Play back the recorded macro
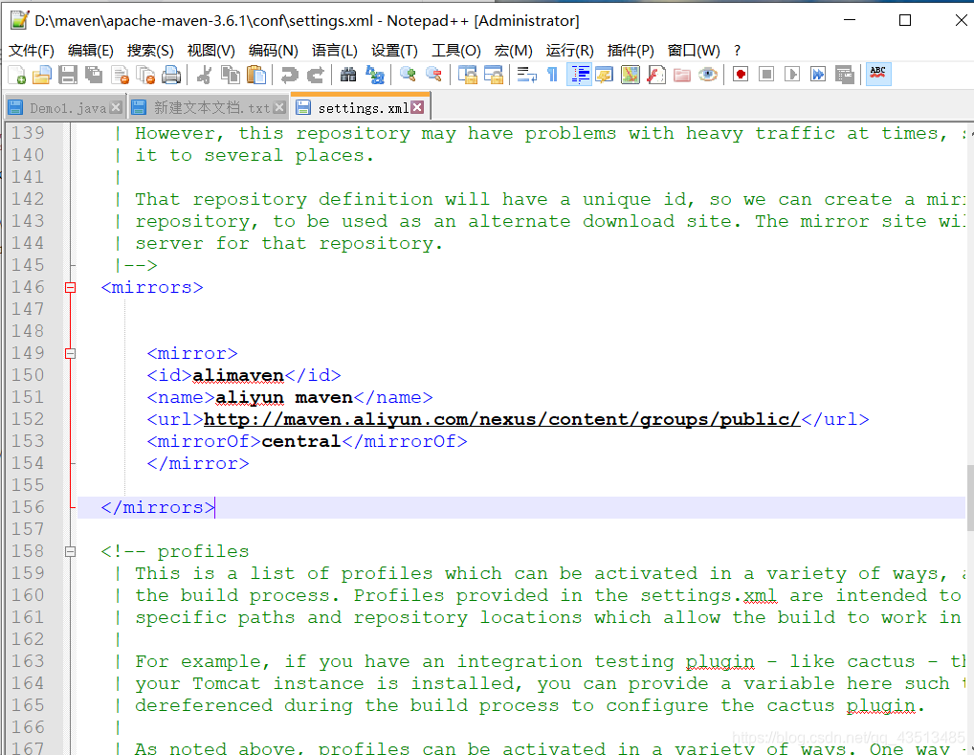Image resolution: width=974 pixels, height=755 pixels. click(x=792, y=76)
